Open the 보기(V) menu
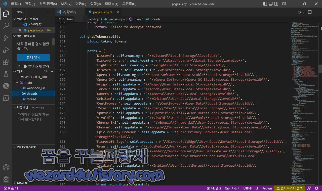This screenshot has height=191, width=322. tap(66, 4)
